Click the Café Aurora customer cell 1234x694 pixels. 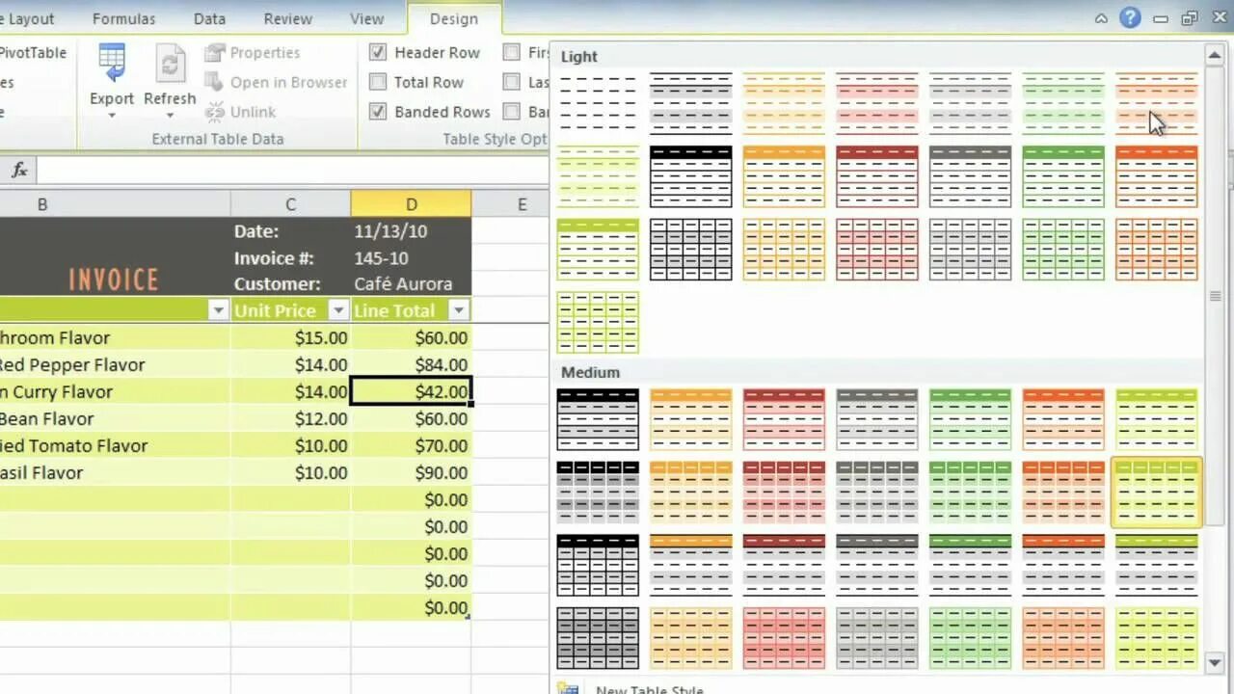tap(412, 283)
